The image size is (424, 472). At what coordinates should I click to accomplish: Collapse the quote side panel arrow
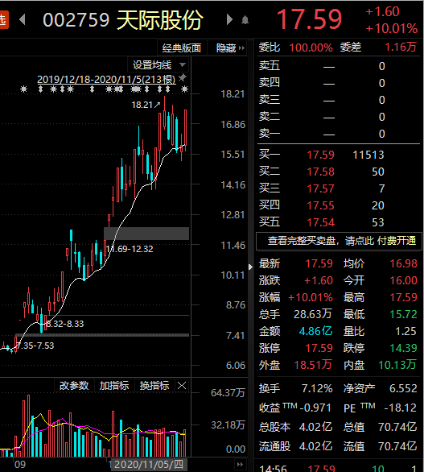(250, 267)
